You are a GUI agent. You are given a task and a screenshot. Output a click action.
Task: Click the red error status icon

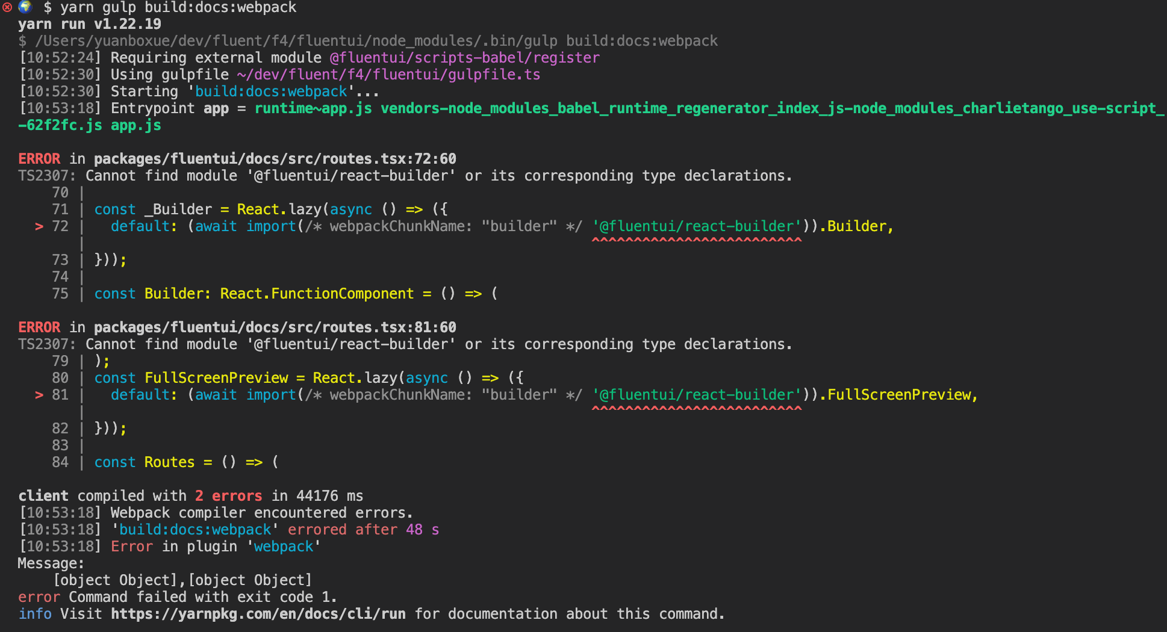(6, 7)
